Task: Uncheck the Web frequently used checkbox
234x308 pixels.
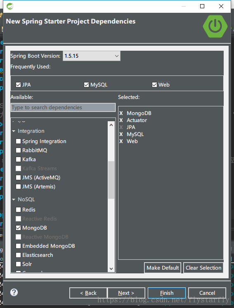Action: pos(154,85)
